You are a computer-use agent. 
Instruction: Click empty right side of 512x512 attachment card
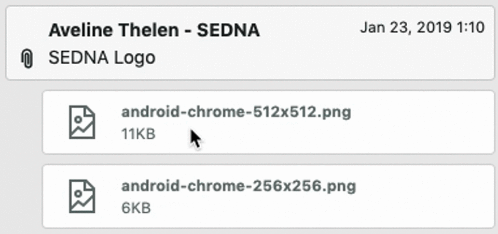(422, 122)
